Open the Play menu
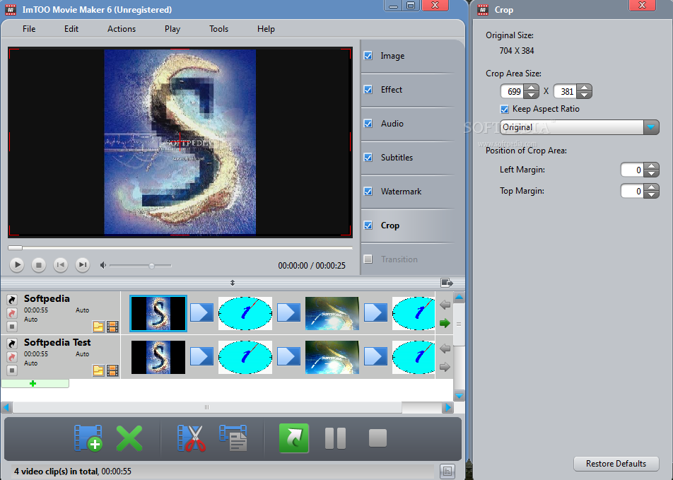 tap(172, 29)
